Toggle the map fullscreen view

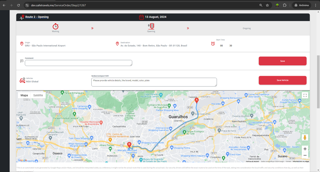click(x=305, y=95)
